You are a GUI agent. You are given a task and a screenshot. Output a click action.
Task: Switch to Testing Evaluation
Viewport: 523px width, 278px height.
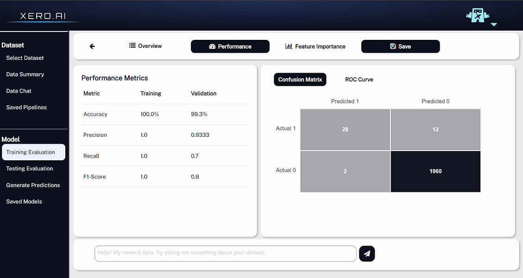(x=29, y=168)
